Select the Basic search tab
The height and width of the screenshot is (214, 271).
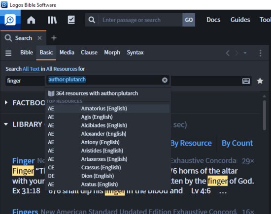tap(46, 53)
